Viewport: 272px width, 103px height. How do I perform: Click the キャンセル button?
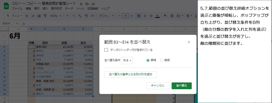coord(158,86)
